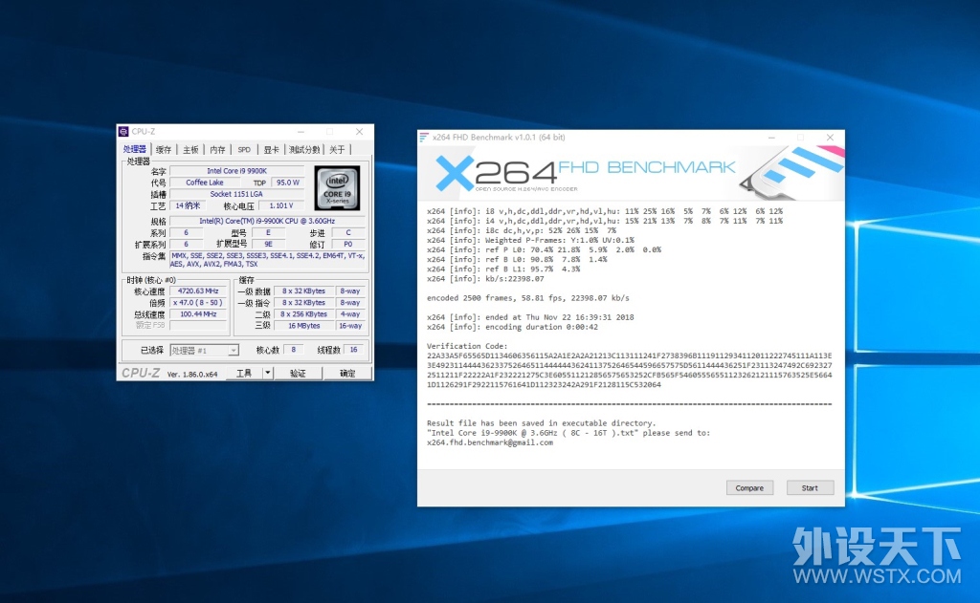Click the '16 MBytes' level 3 cache value
This screenshot has width=980, height=603.
tap(303, 326)
